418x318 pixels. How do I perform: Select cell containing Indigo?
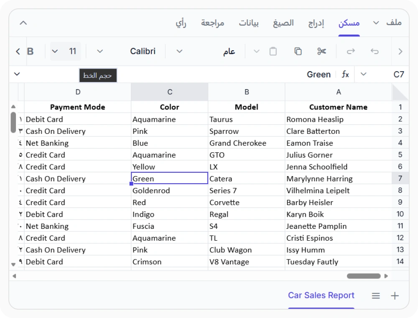click(170, 214)
